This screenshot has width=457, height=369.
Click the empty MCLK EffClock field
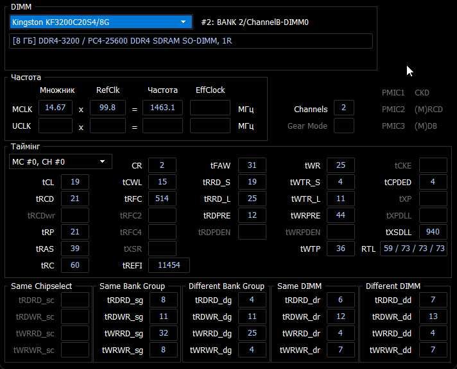[x=210, y=108]
